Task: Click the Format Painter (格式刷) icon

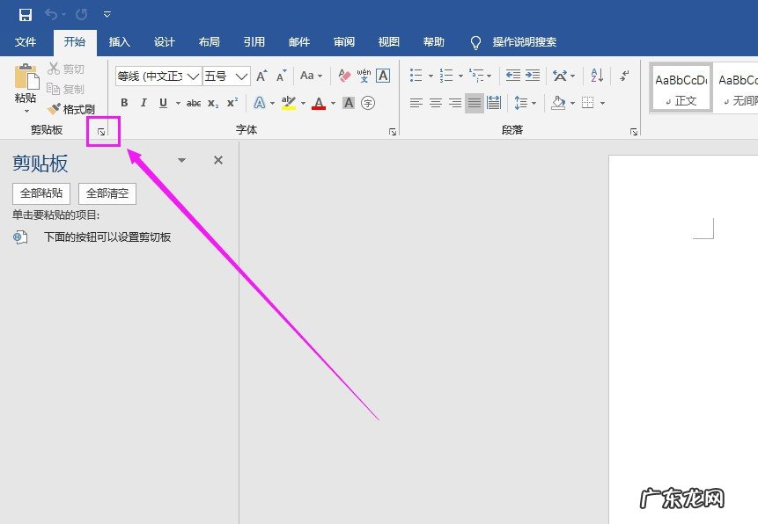Action: (55, 109)
